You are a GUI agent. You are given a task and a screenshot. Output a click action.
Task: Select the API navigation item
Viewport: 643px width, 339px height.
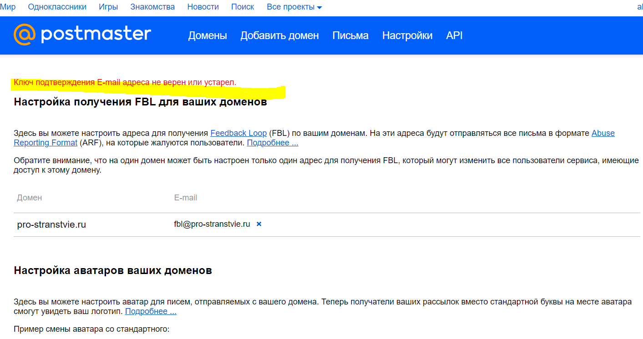tap(454, 35)
